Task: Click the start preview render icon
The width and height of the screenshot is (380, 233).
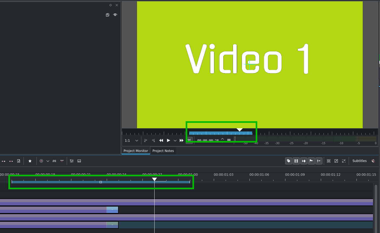Action: (x=41, y=161)
